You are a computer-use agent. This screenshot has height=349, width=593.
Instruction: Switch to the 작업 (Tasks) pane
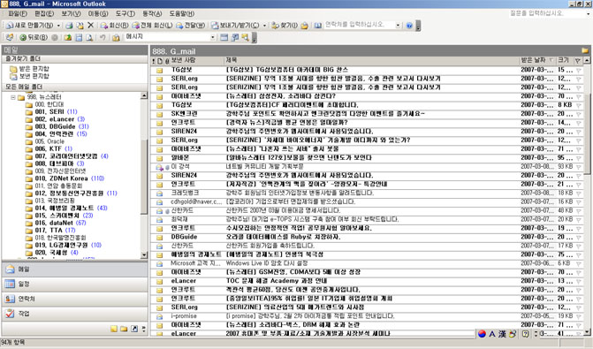coord(74,314)
